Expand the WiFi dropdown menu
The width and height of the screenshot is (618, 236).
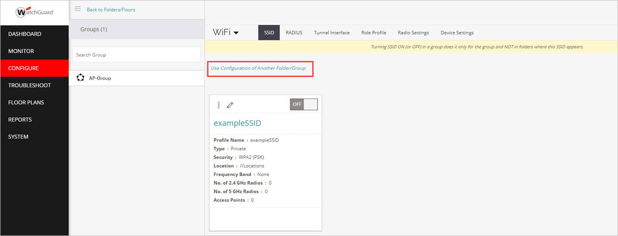tap(225, 33)
